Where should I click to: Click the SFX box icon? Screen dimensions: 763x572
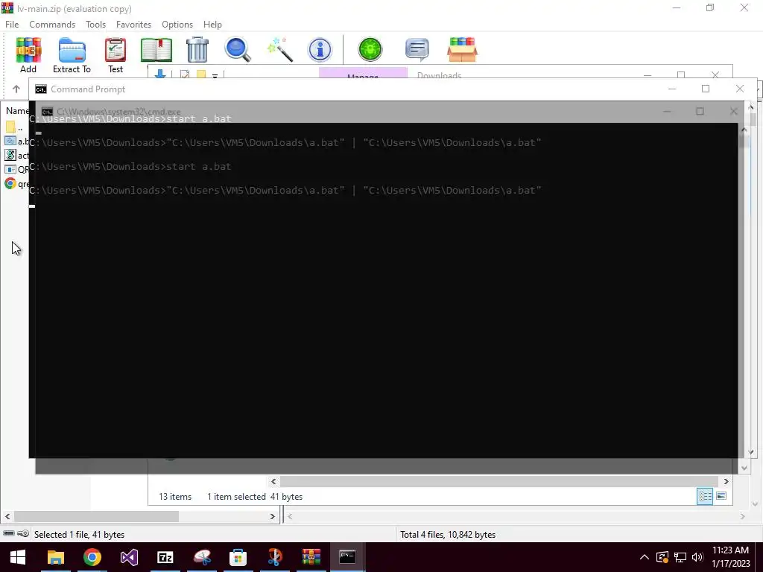(x=462, y=50)
